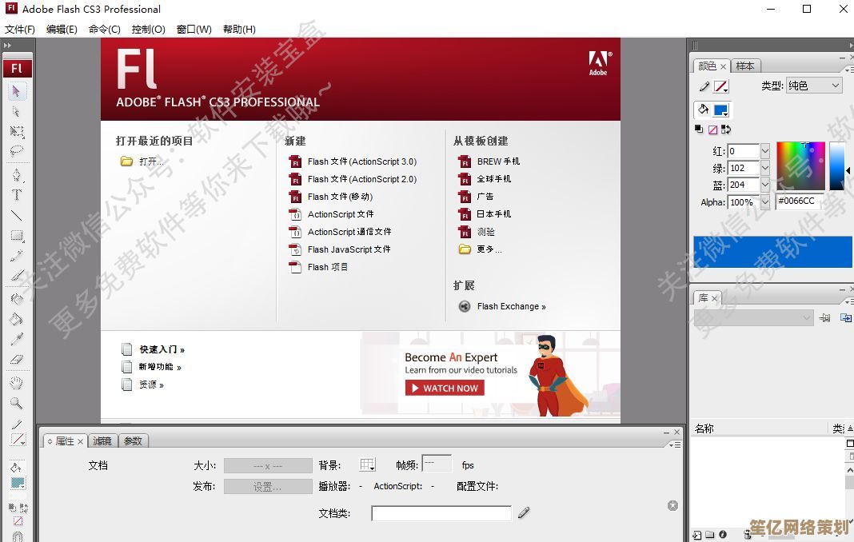The image size is (854, 542).
Task: Click the Properties panel help icon
Action: 672,505
